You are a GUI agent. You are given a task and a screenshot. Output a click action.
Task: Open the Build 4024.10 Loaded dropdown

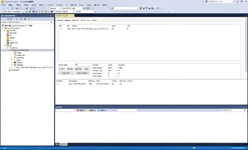(x=12, y=12)
